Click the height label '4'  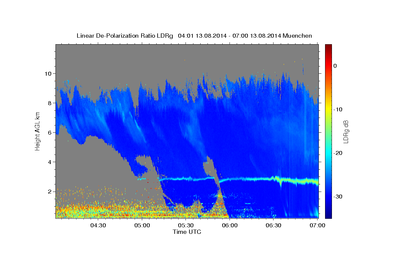pyautogui.click(x=50, y=162)
